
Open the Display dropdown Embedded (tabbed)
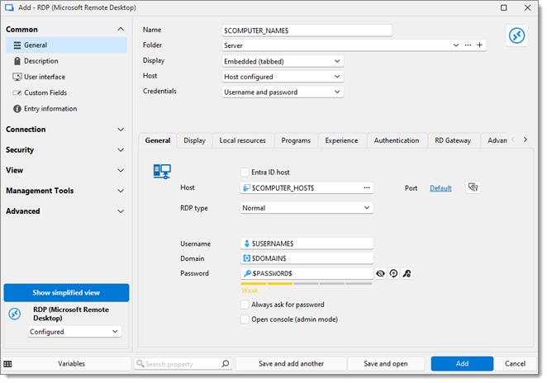pos(283,61)
